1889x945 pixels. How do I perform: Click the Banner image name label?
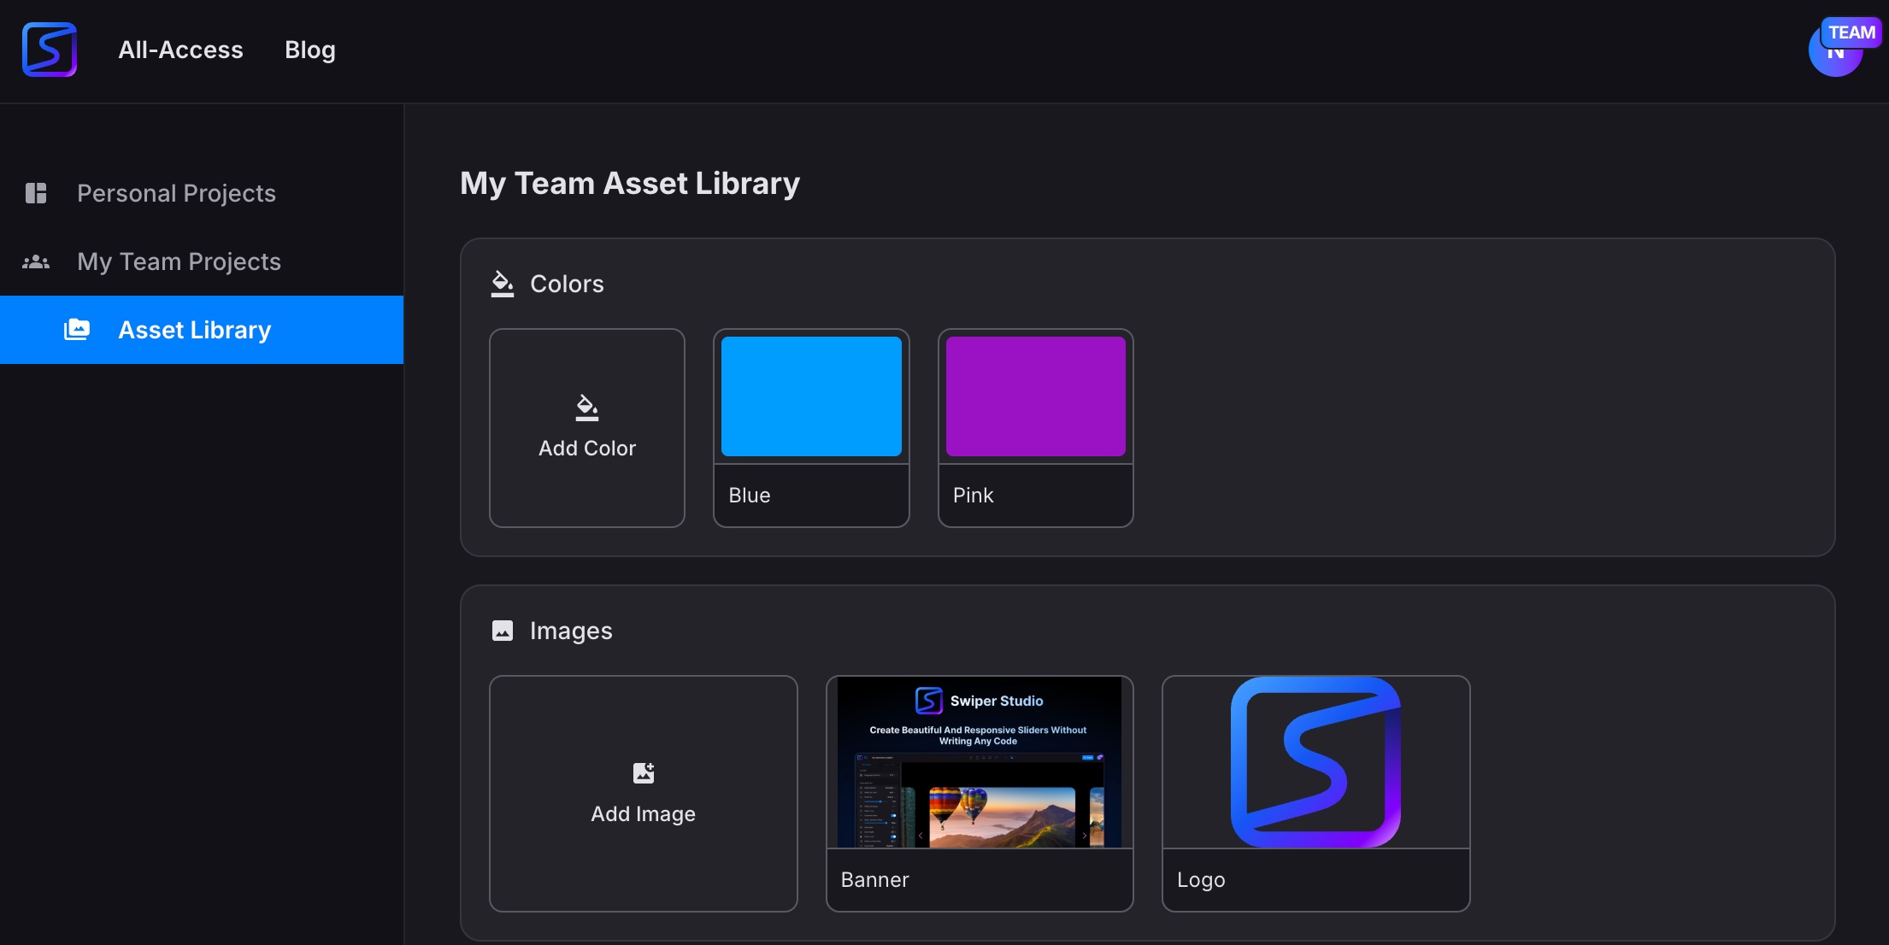(875, 880)
